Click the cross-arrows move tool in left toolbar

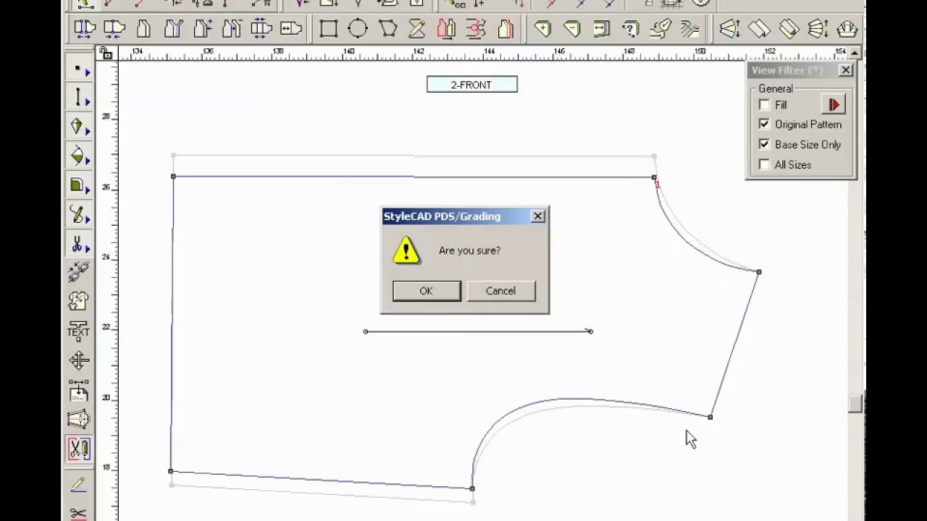[78, 360]
